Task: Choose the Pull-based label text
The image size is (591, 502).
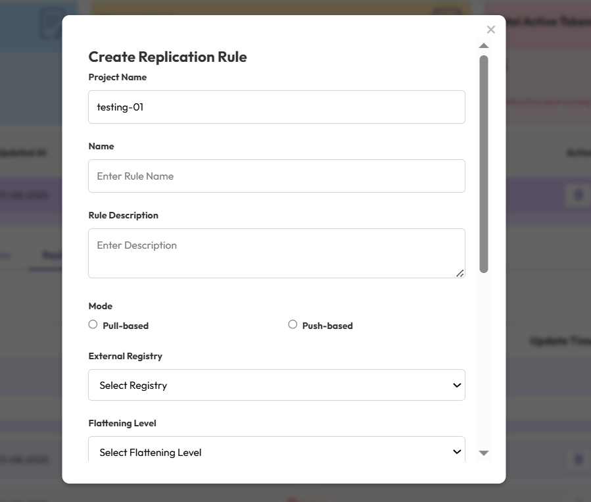Action: [x=126, y=326]
